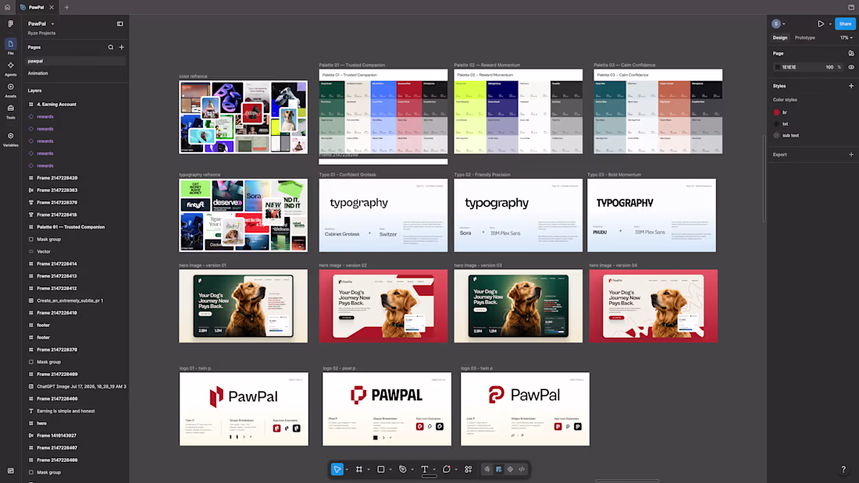Open the help button
The image size is (859, 483).
click(843, 469)
